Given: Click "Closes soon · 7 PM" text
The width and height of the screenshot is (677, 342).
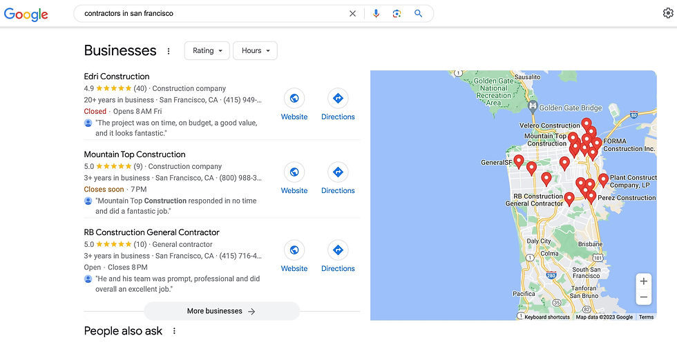Looking at the screenshot, I should pyautogui.click(x=115, y=189).
